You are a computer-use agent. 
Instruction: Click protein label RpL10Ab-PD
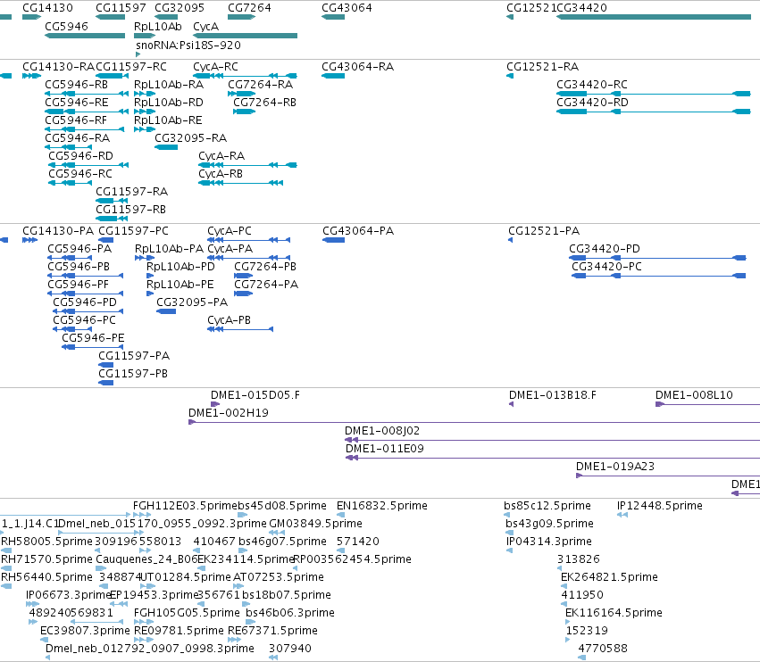[x=180, y=267]
